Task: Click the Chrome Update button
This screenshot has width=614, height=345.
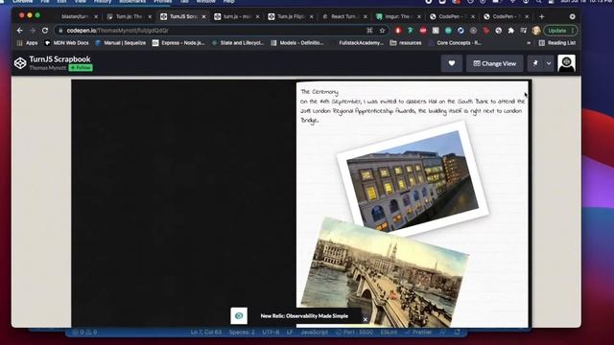Action: pyautogui.click(x=560, y=31)
